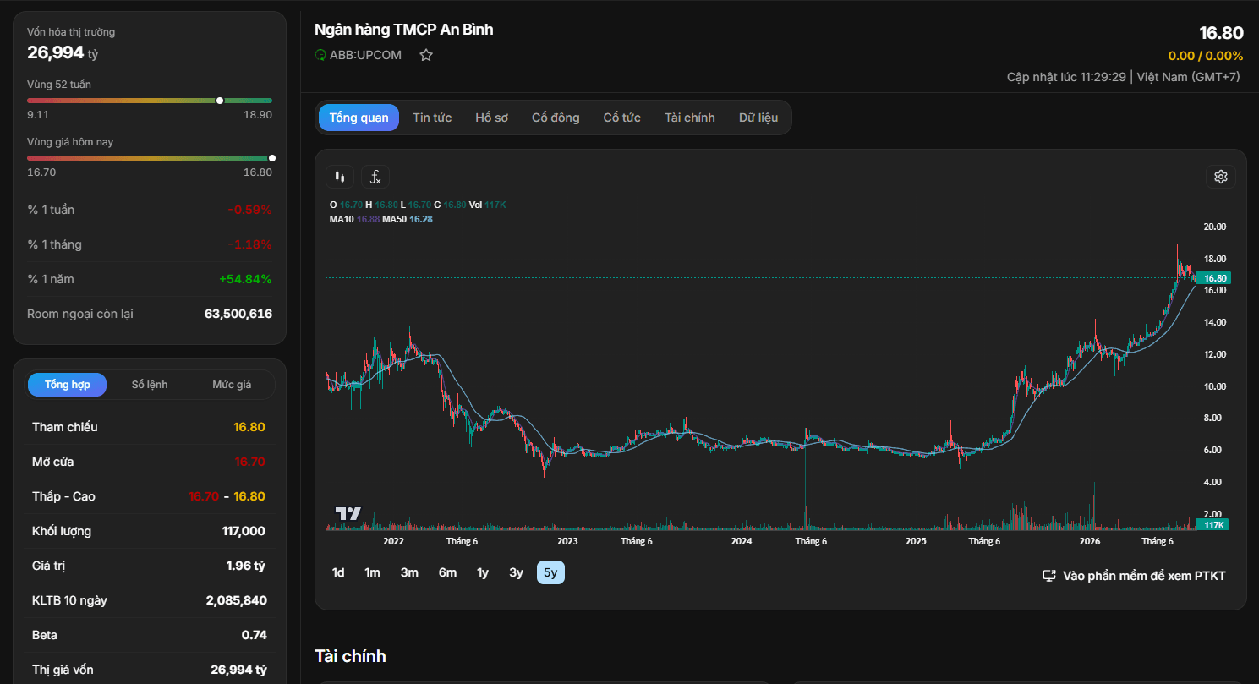Click the 2022 label on time axis
The width and height of the screenshot is (1259, 684).
pyautogui.click(x=393, y=541)
